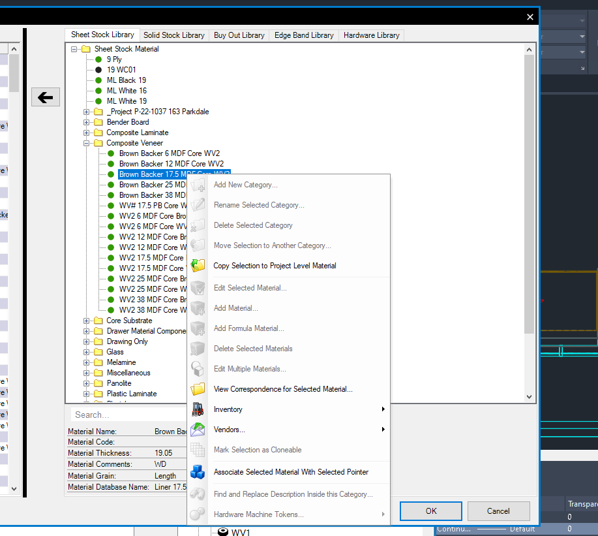The width and height of the screenshot is (598, 536).
Task: Click the Hardware Machine Tokens icon
Action: point(198,514)
